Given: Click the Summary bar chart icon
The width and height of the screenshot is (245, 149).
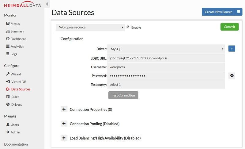Looking at the screenshot, I should 8,31.
